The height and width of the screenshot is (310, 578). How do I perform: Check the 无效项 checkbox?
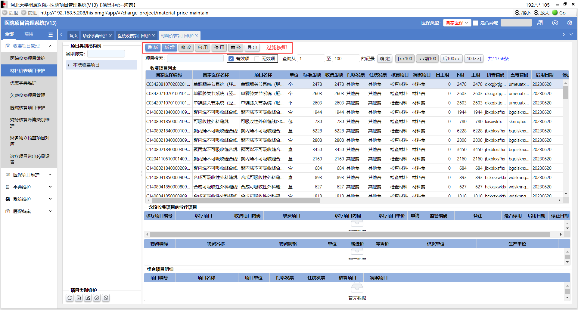click(257, 59)
